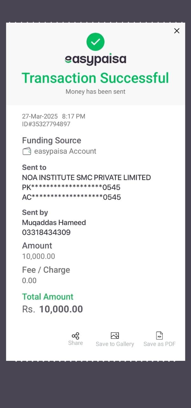Click the Save as PDF document icon
This screenshot has width=191, height=408.
pyautogui.click(x=159, y=336)
